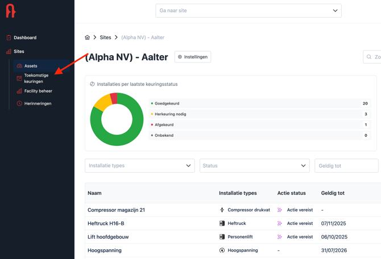Click the Dashboard clipboard icon

point(9,37)
